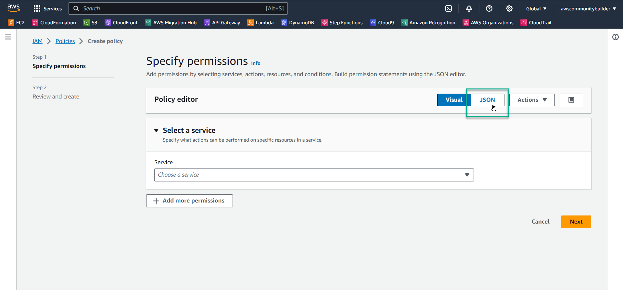Click the orange Next button
Viewport: 623px width, 290px height.
tap(576, 222)
